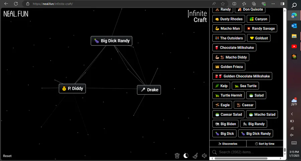
Task: Open File Explorer taskbar icon
Action: tap(294, 36)
